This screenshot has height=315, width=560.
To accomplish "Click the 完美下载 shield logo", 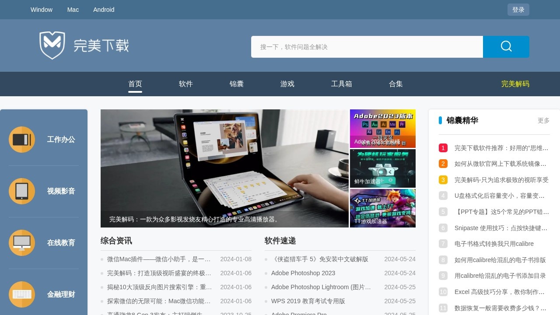I will (x=52, y=45).
